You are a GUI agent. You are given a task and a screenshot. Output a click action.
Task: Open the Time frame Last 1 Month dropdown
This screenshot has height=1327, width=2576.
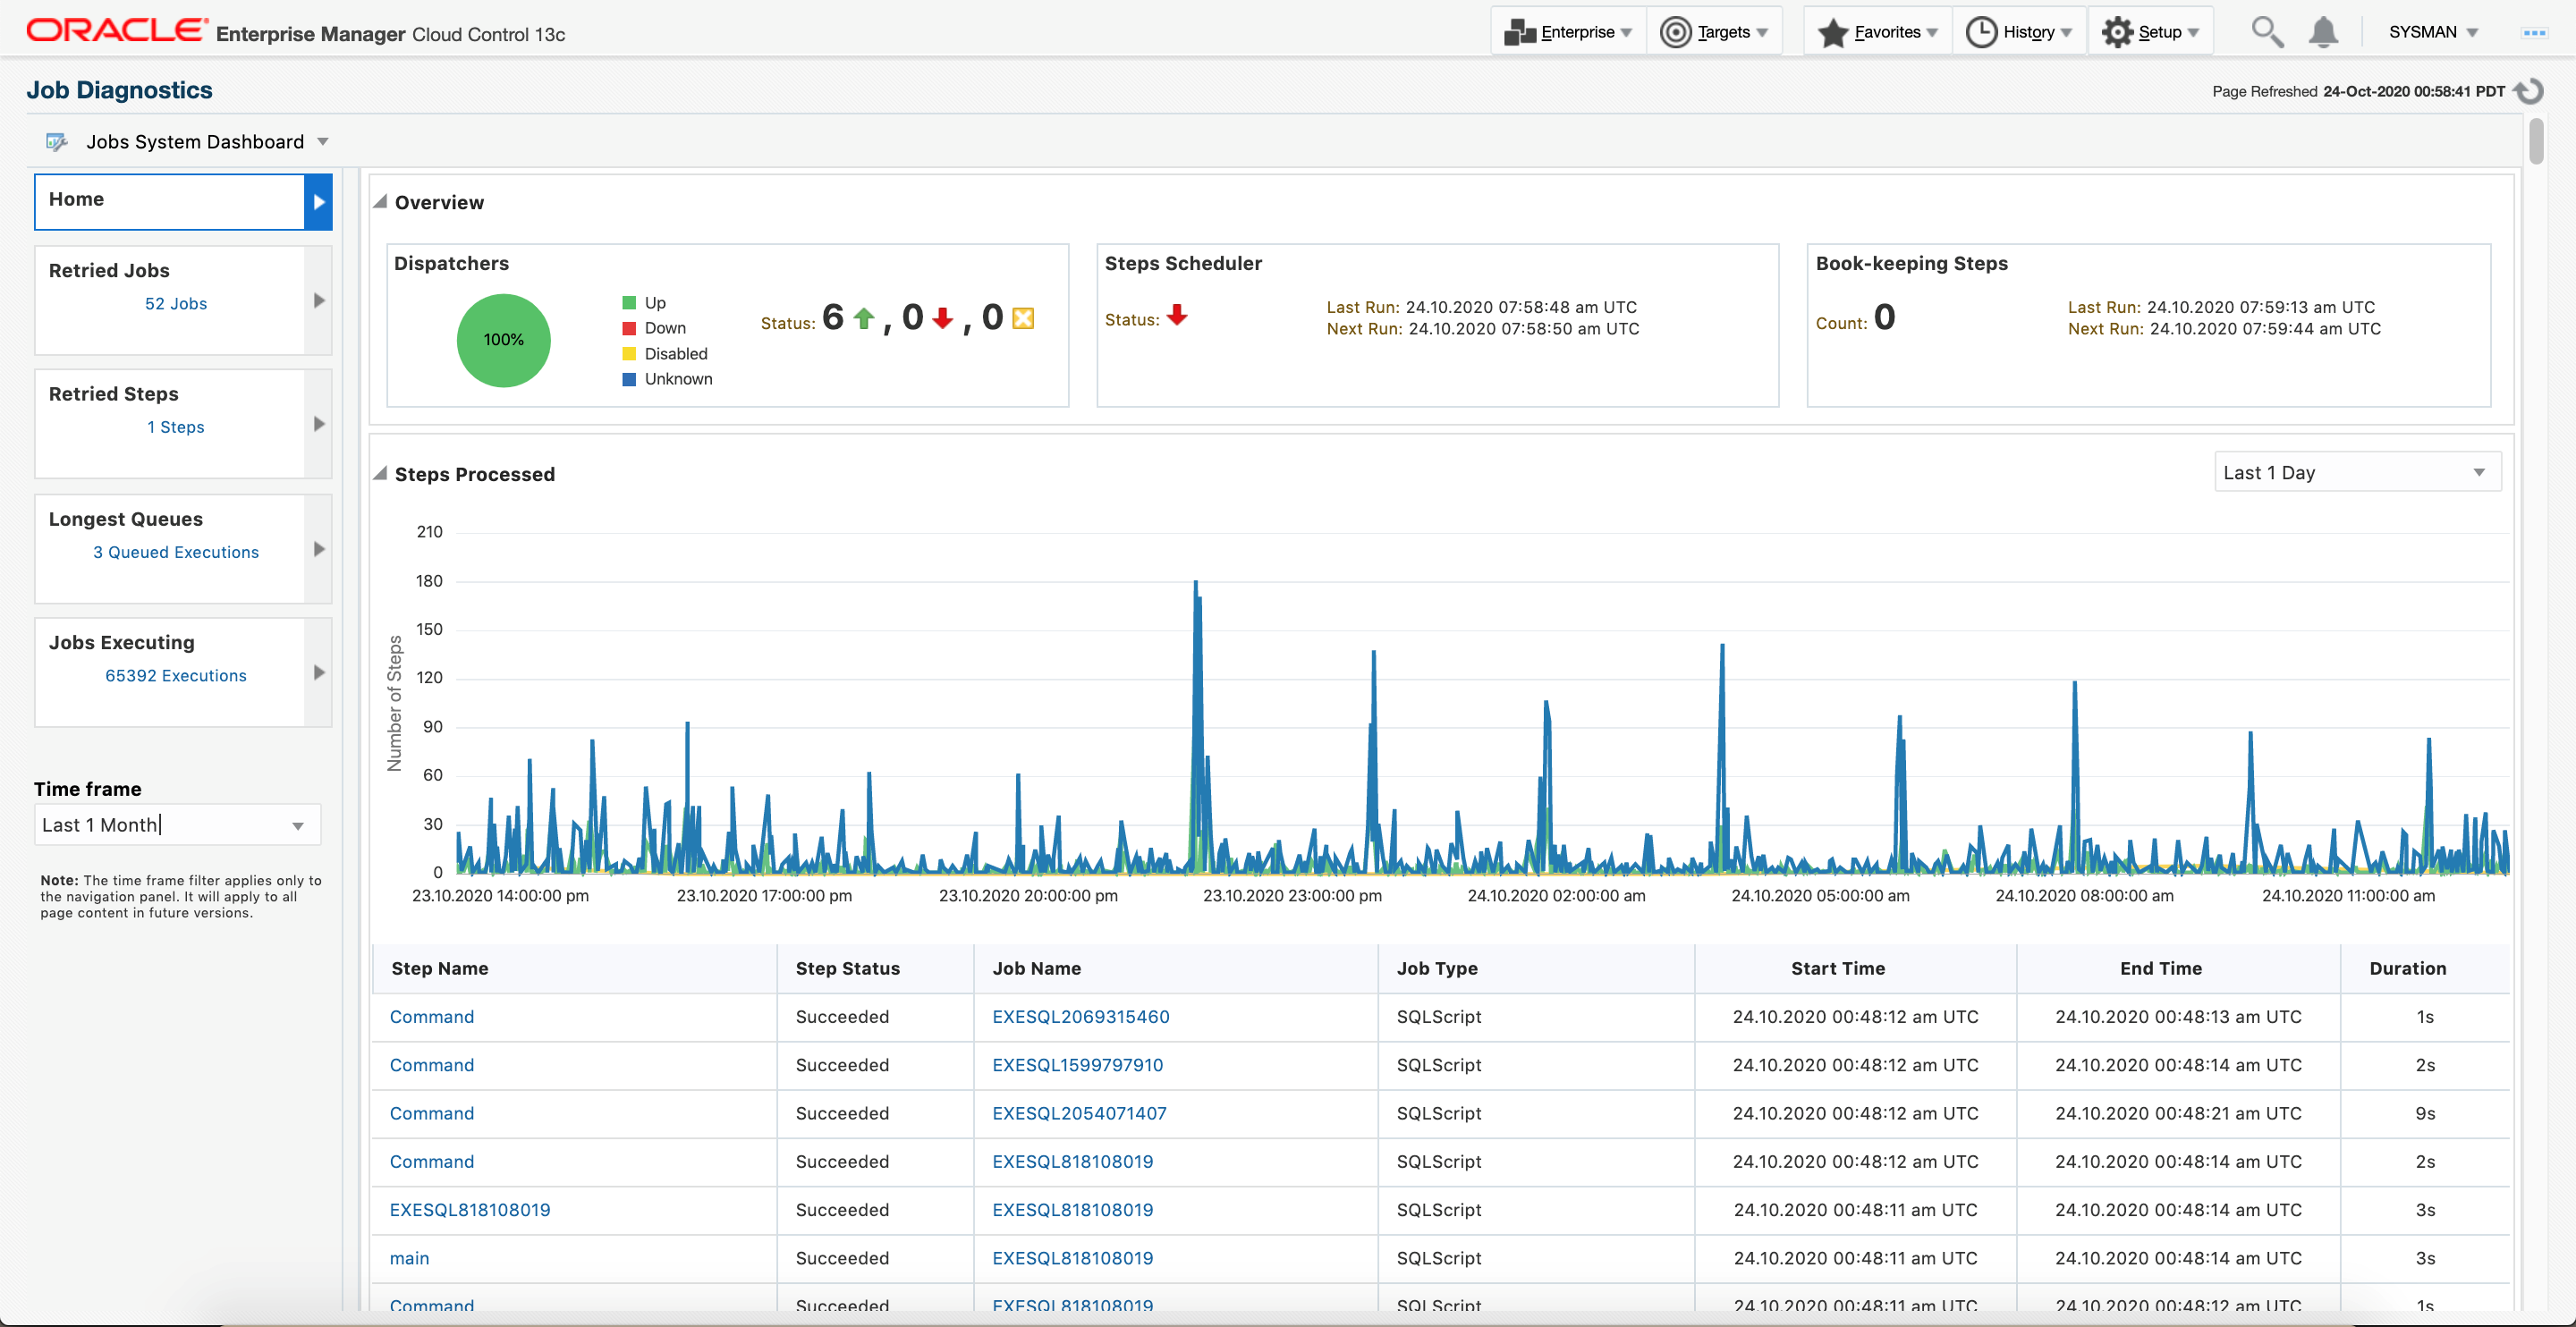pyautogui.click(x=177, y=825)
